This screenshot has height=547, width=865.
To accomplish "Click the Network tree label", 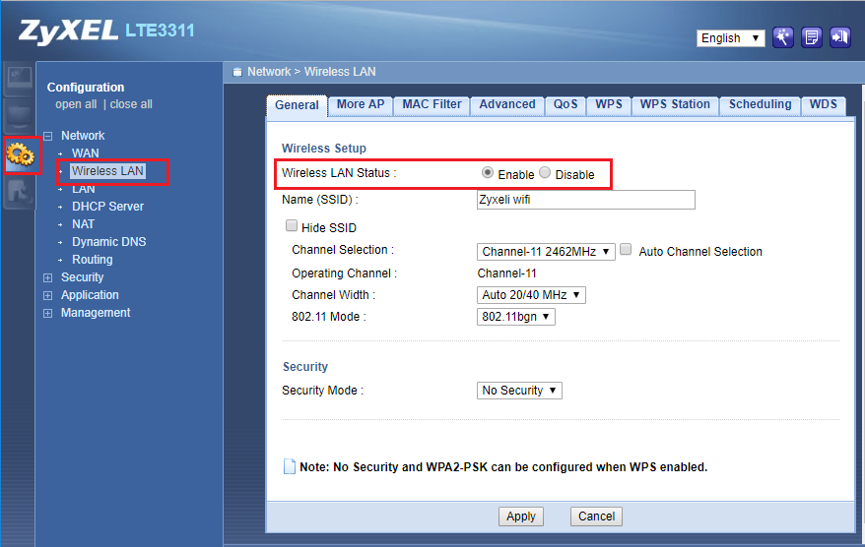I will tap(83, 136).
